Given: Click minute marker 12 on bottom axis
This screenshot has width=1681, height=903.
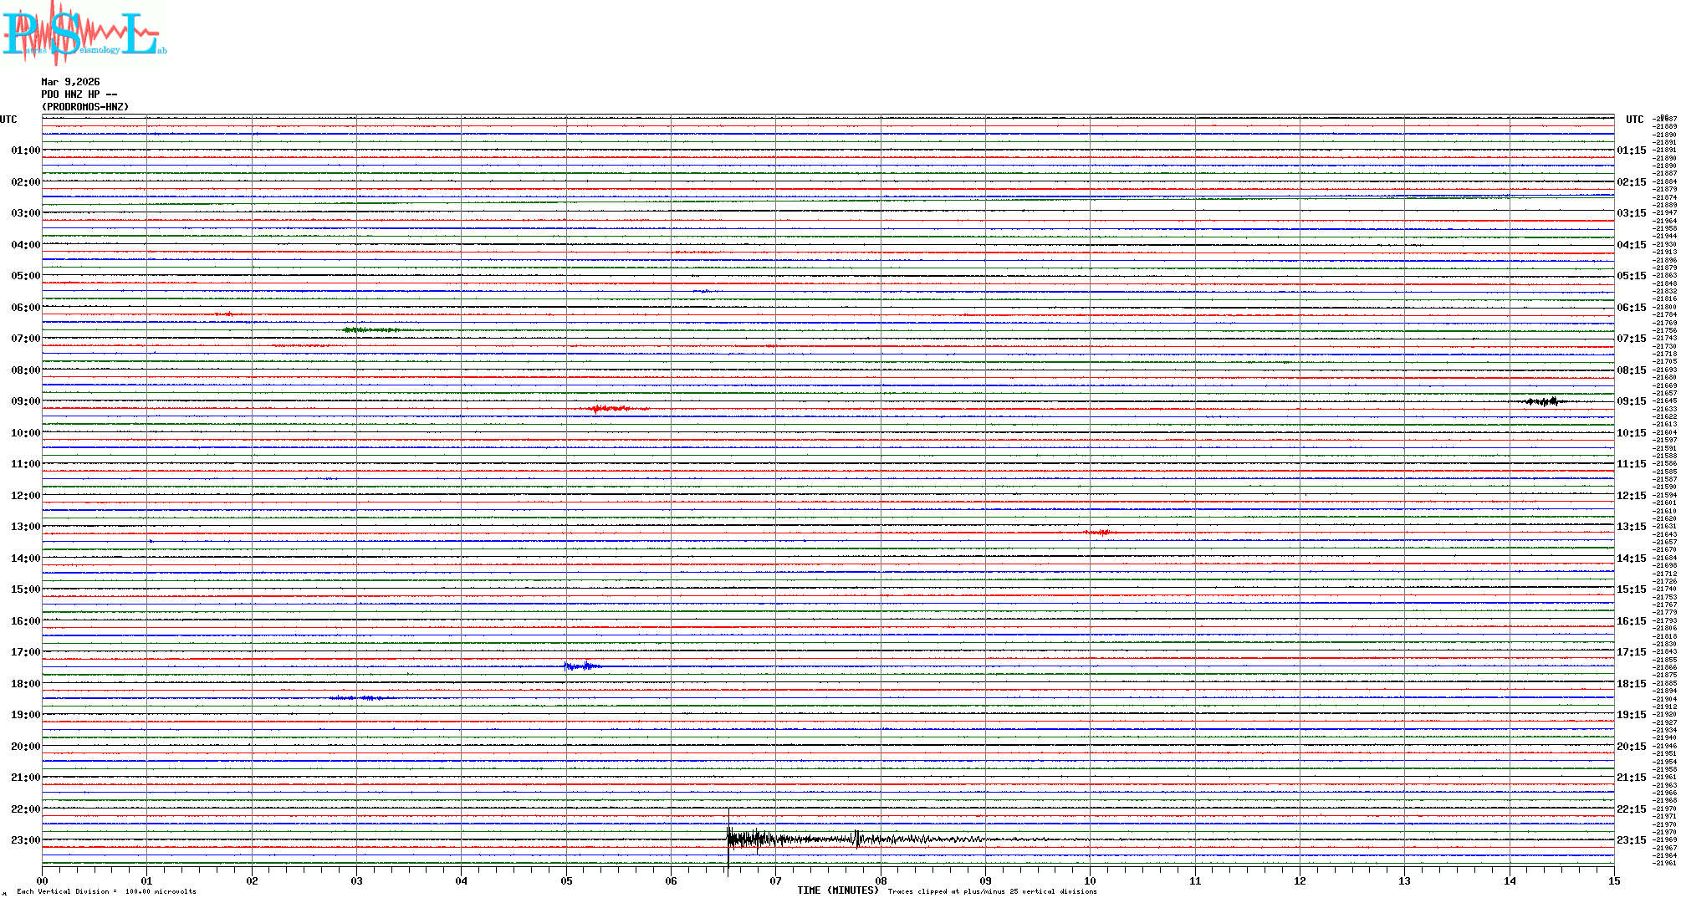Looking at the screenshot, I should pos(1300,881).
